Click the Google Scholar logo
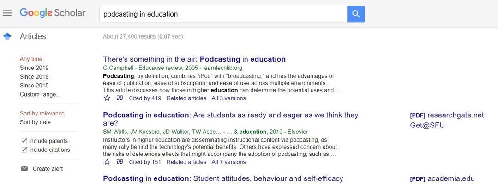The image size is (498, 184). [53, 13]
